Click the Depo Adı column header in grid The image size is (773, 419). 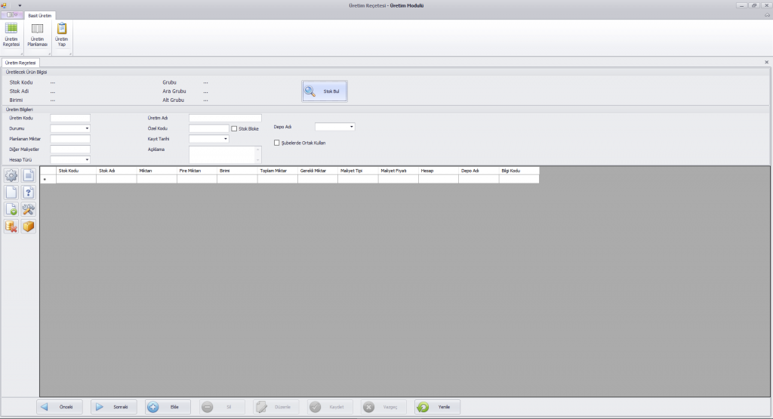click(479, 171)
